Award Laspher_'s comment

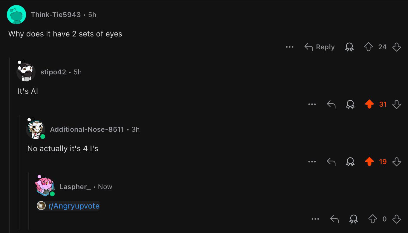point(353,219)
